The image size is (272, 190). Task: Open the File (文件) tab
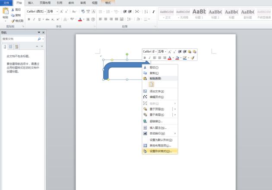(6, 3)
